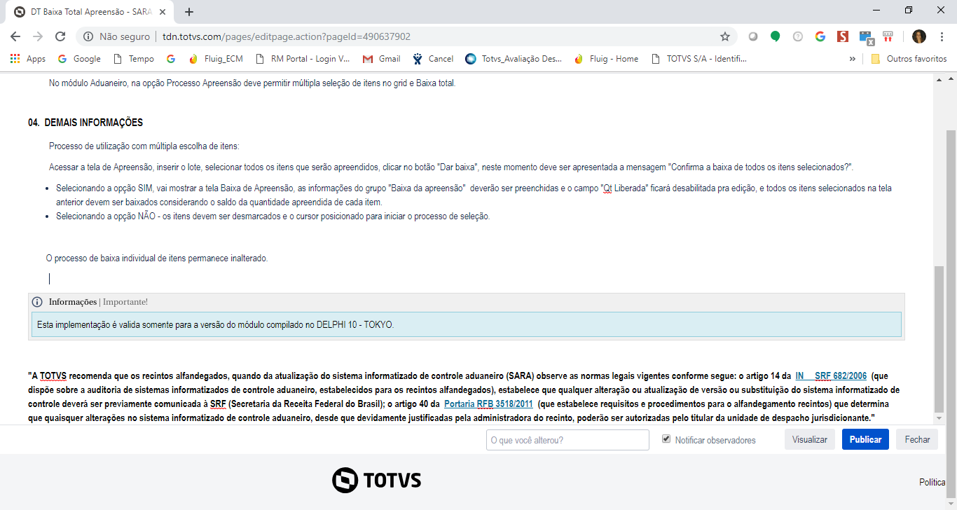Click the 'No módulo Aduaneiro' sentence
This screenshot has width=957, height=510.
(252, 83)
